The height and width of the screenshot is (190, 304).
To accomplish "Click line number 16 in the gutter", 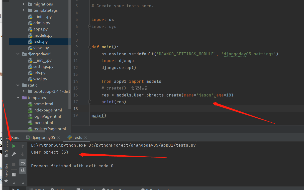I will tap(76, 95).
